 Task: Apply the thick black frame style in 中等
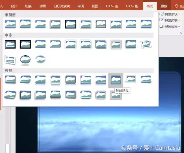click(25, 44)
